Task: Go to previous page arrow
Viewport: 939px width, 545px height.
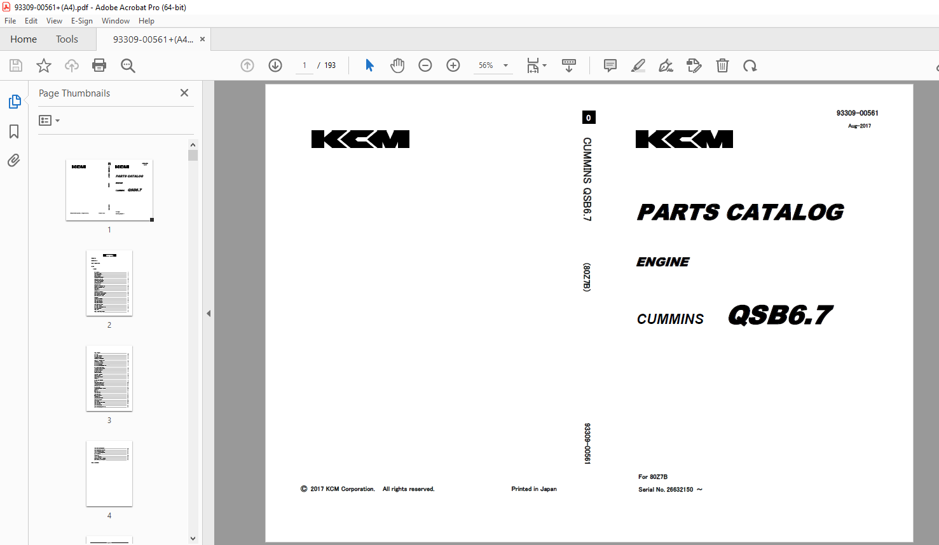Action: 247,65
